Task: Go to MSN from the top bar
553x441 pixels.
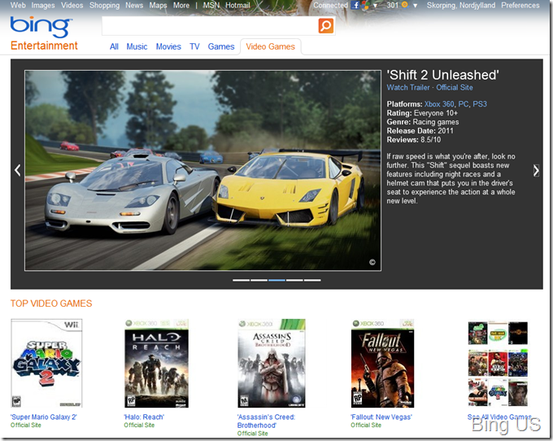Action: point(211,6)
